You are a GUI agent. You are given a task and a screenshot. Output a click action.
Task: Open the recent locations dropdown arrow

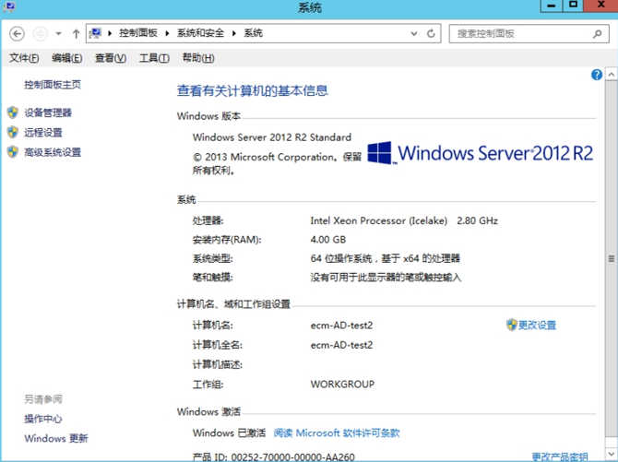(58, 34)
